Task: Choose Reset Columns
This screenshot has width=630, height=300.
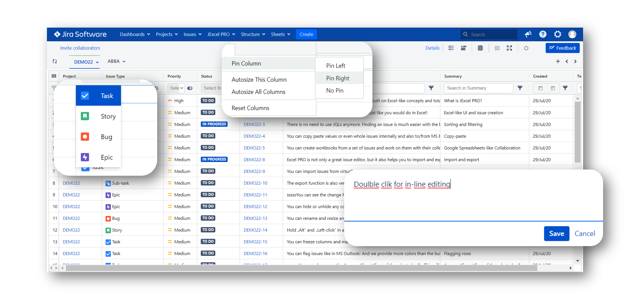Action: (x=250, y=108)
